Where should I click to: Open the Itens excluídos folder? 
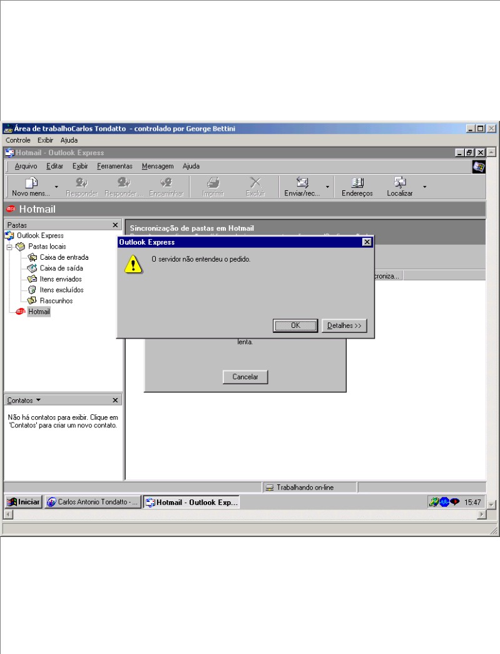[61, 290]
